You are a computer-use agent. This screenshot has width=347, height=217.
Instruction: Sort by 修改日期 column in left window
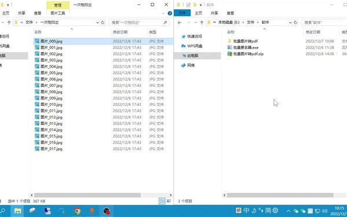[120, 32]
